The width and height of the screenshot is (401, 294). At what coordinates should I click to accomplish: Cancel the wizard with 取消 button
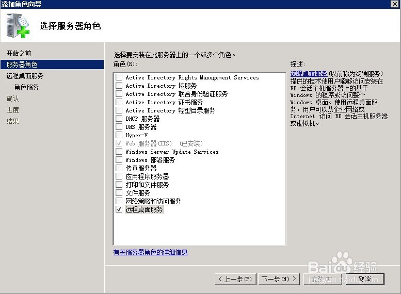(365, 279)
